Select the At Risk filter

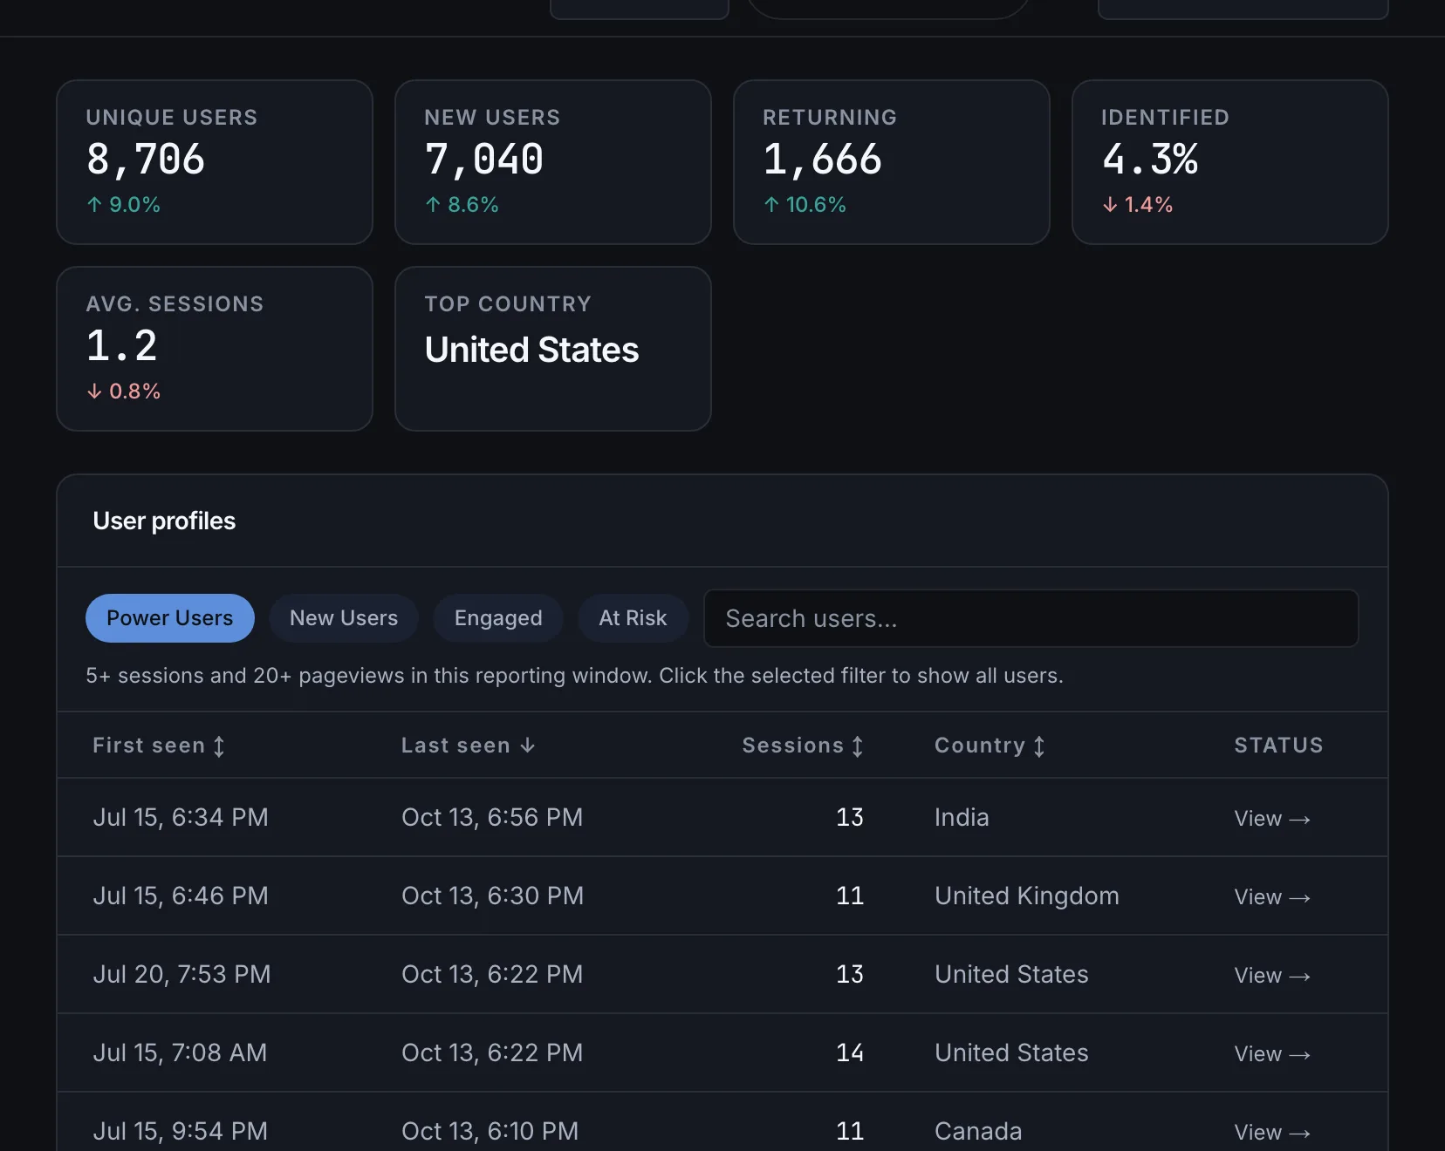tap(633, 618)
